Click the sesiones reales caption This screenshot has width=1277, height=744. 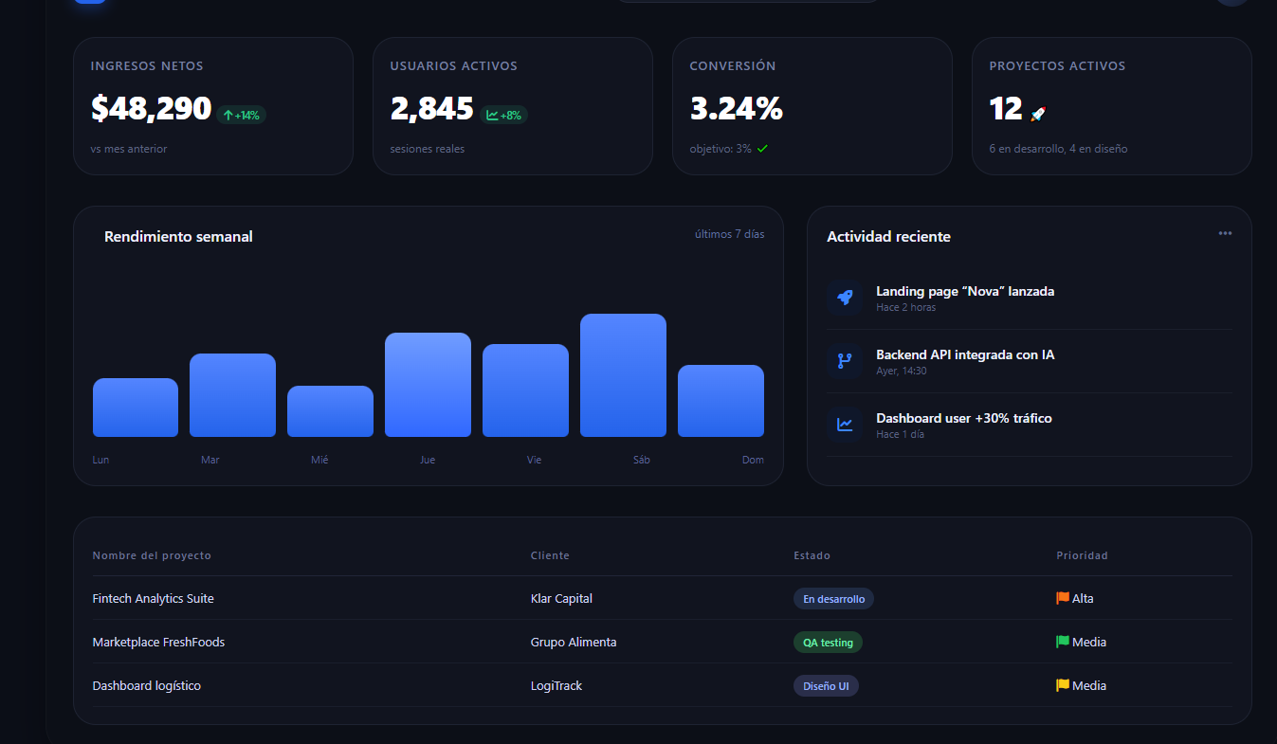428,149
